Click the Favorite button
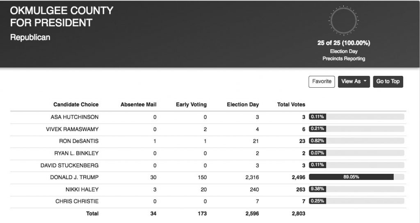Image resolution: width=420 pixels, height=223 pixels. [322, 82]
